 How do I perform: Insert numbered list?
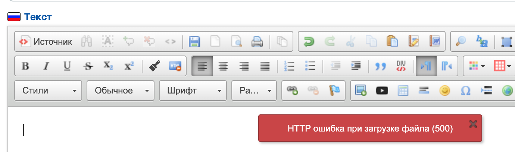[289, 66]
